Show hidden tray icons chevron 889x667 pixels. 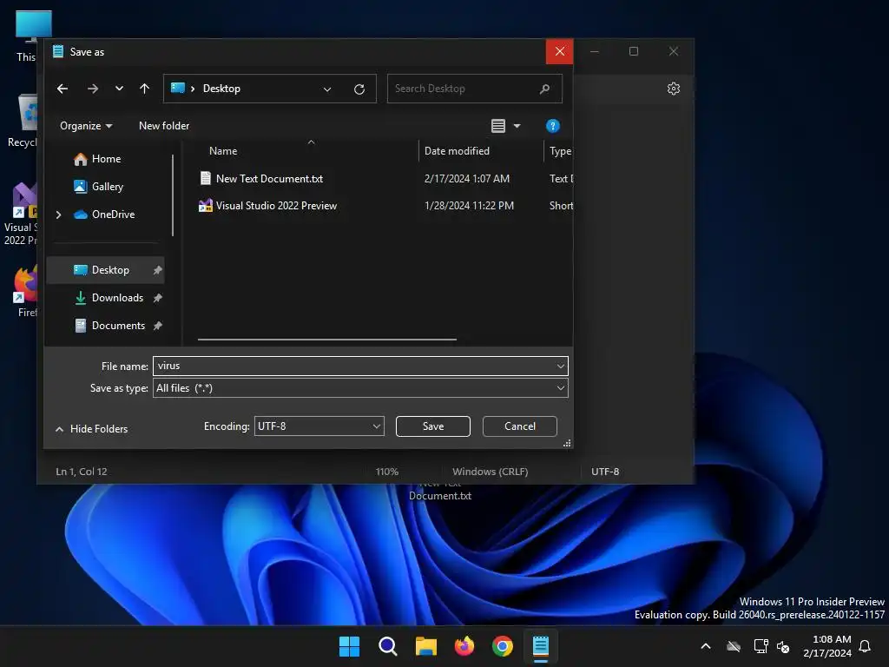tap(706, 646)
